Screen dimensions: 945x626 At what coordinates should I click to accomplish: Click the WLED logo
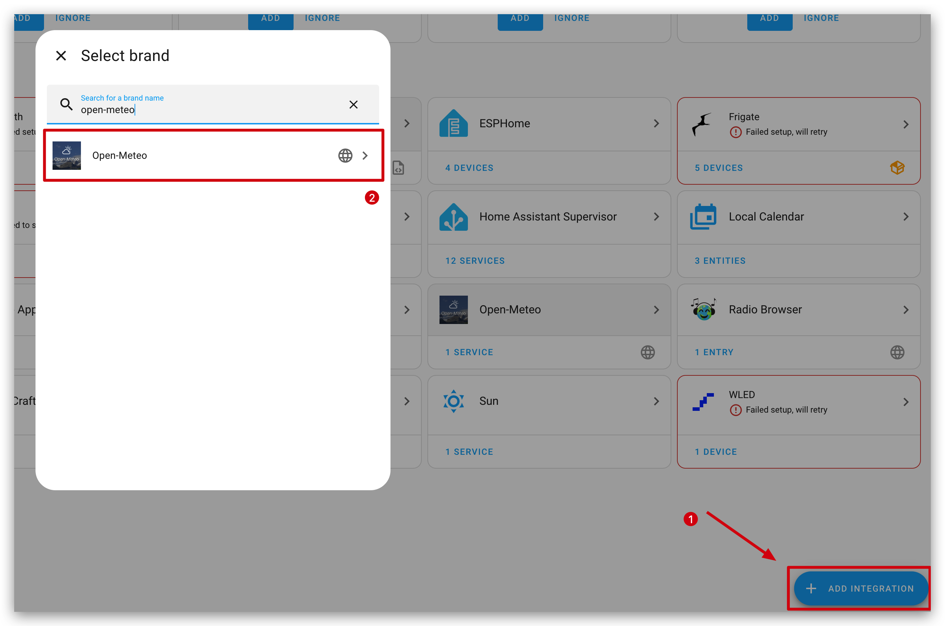(x=703, y=402)
